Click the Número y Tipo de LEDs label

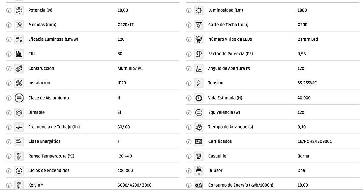point(230,39)
